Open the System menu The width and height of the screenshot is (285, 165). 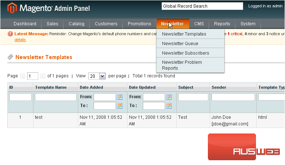click(248, 24)
